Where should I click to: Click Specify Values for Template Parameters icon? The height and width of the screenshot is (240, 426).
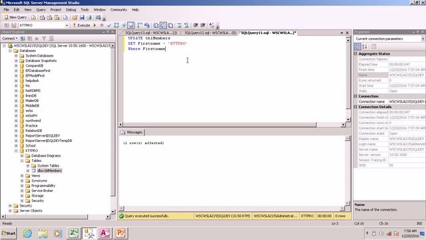(x=212, y=25)
